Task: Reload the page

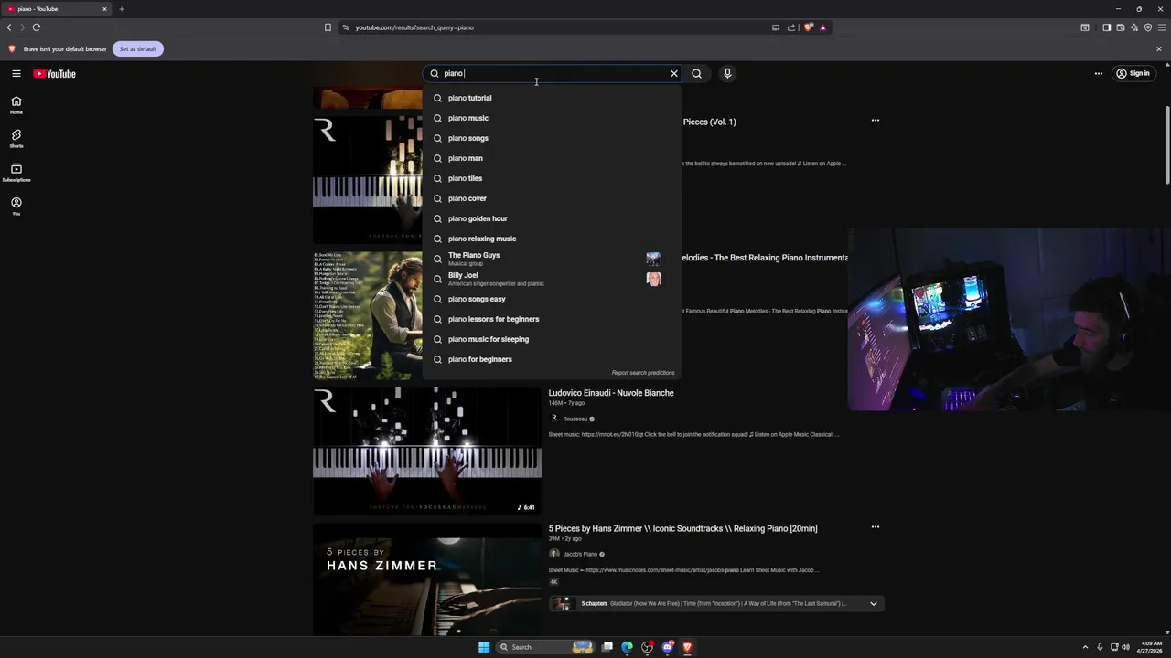Action: coord(37,27)
